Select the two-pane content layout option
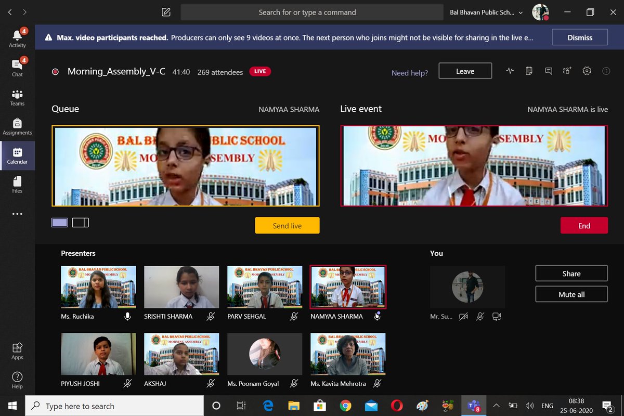 [x=81, y=223]
